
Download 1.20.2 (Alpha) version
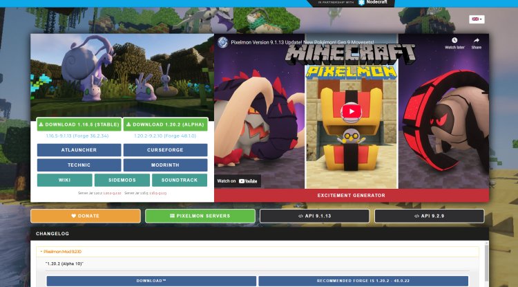[x=165, y=124]
